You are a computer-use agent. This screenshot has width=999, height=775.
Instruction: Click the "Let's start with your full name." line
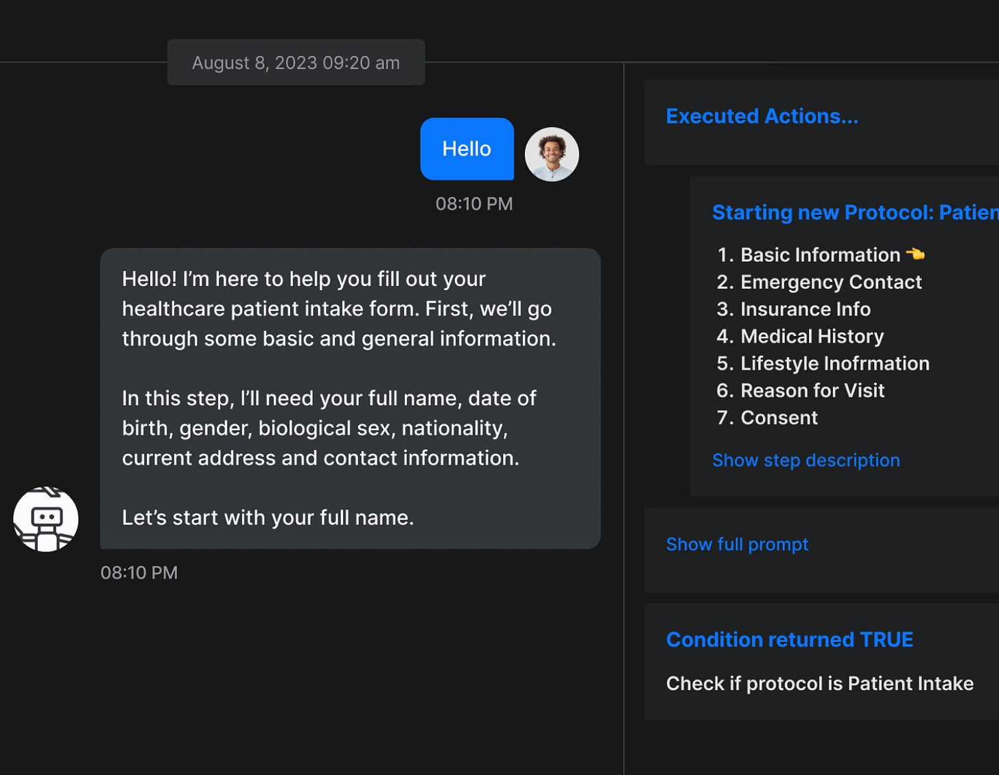268,517
